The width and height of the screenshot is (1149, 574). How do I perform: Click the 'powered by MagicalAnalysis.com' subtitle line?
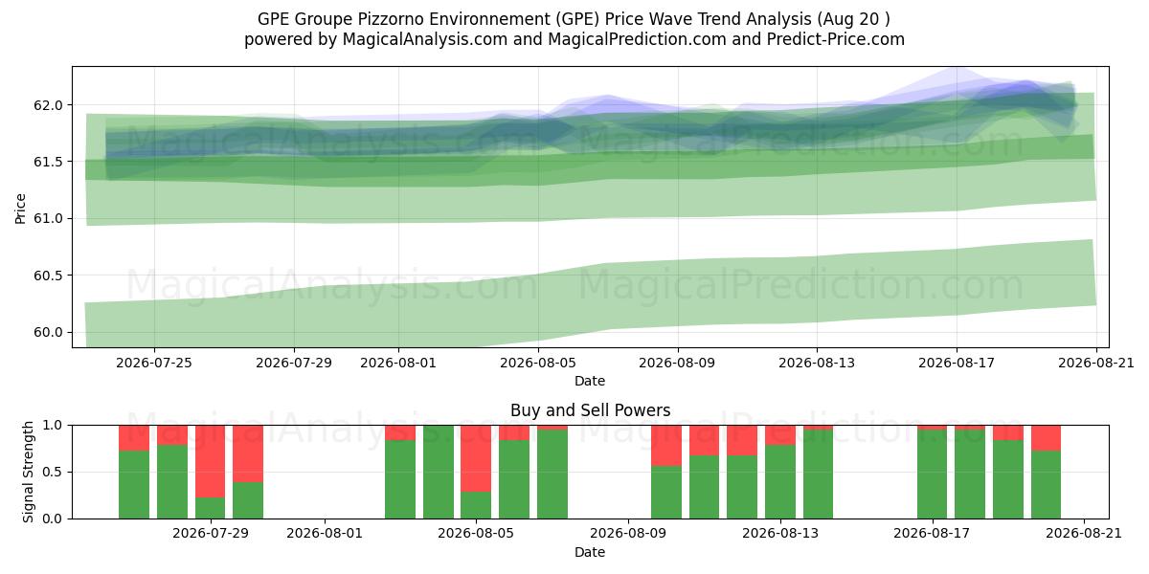pyautogui.click(x=574, y=39)
